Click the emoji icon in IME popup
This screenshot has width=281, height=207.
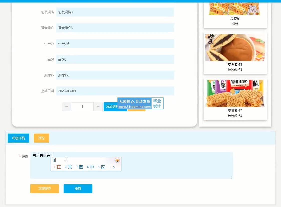(117, 160)
